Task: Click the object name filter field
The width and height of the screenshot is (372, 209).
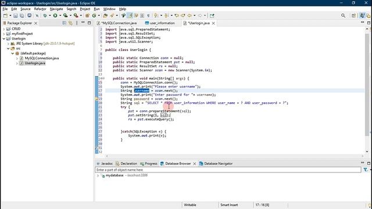Action: click(228, 170)
